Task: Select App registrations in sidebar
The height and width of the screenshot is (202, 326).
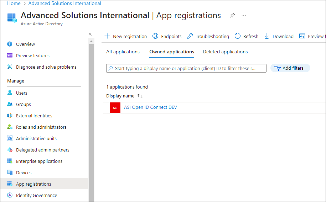Action: [45, 184]
